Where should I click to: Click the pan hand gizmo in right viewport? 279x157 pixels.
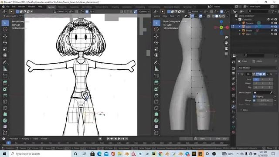click(226, 43)
